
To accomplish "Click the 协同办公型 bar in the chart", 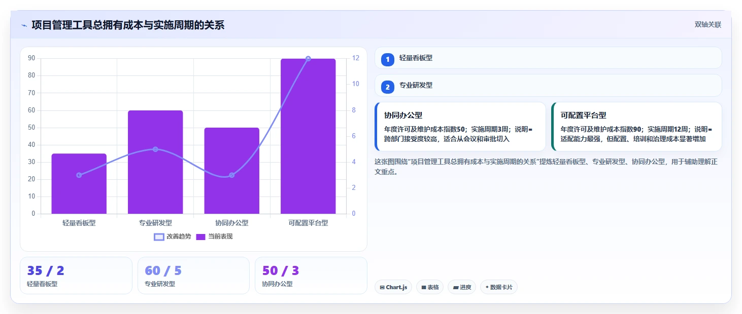I will click(x=232, y=171).
